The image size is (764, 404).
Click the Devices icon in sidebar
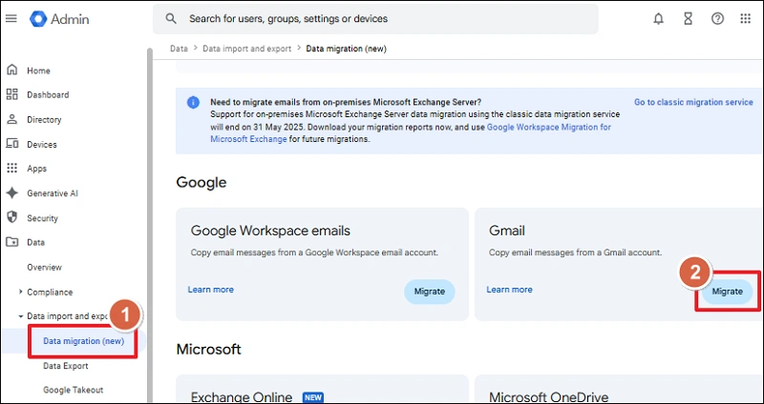(x=12, y=144)
